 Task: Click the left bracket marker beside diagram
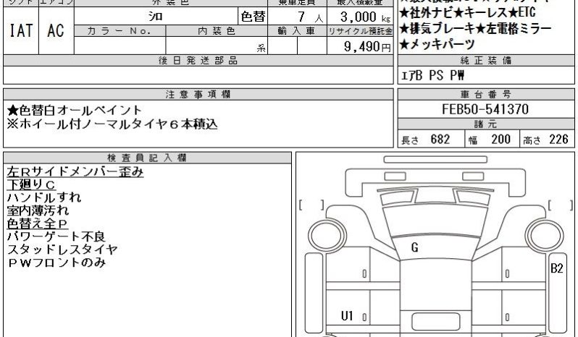311,205
